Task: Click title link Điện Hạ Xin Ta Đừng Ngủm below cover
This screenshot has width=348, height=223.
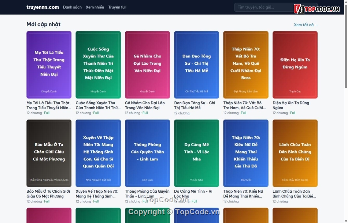Action: click(x=291, y=105)
